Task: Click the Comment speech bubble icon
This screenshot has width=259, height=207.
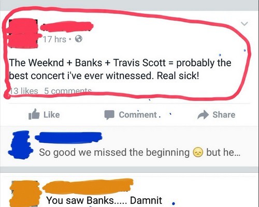Action: point(109,115)
